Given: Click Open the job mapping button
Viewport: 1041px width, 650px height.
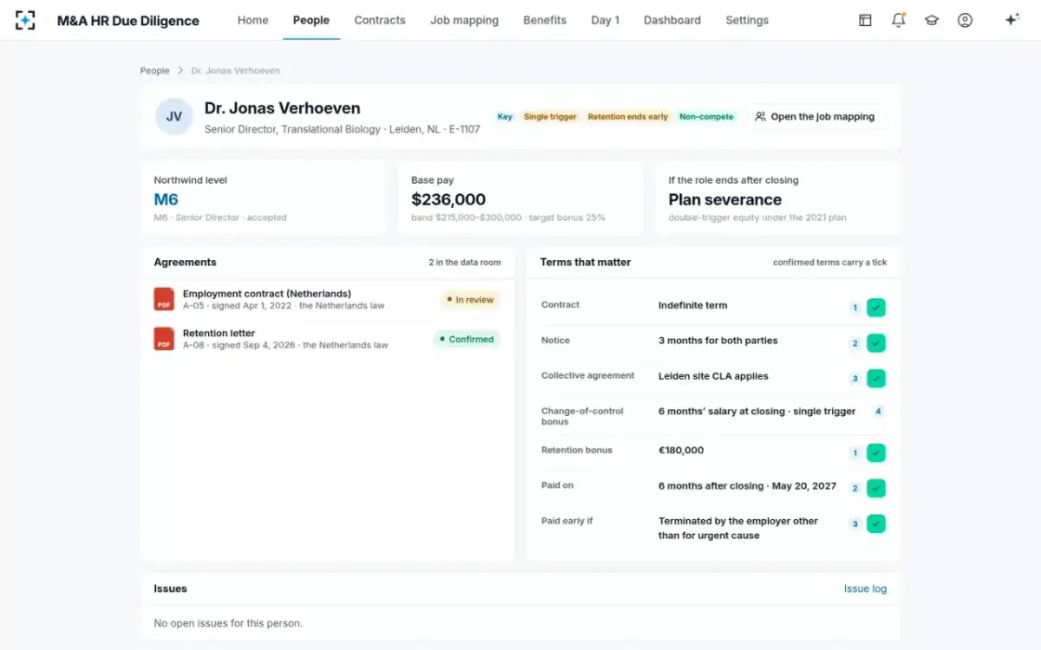Looking at the screenshot, I should pyautogui.click(x=815, y=116).
